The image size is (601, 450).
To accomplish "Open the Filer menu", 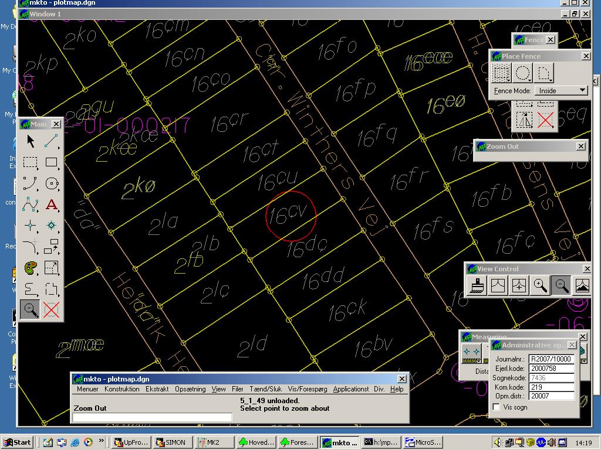I will (238, 389).
